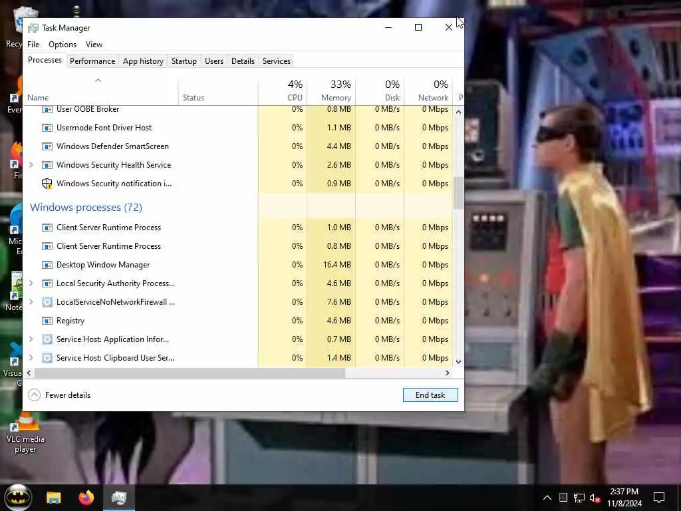
Task: Switch to the App history tab
Action: point(144,61)
